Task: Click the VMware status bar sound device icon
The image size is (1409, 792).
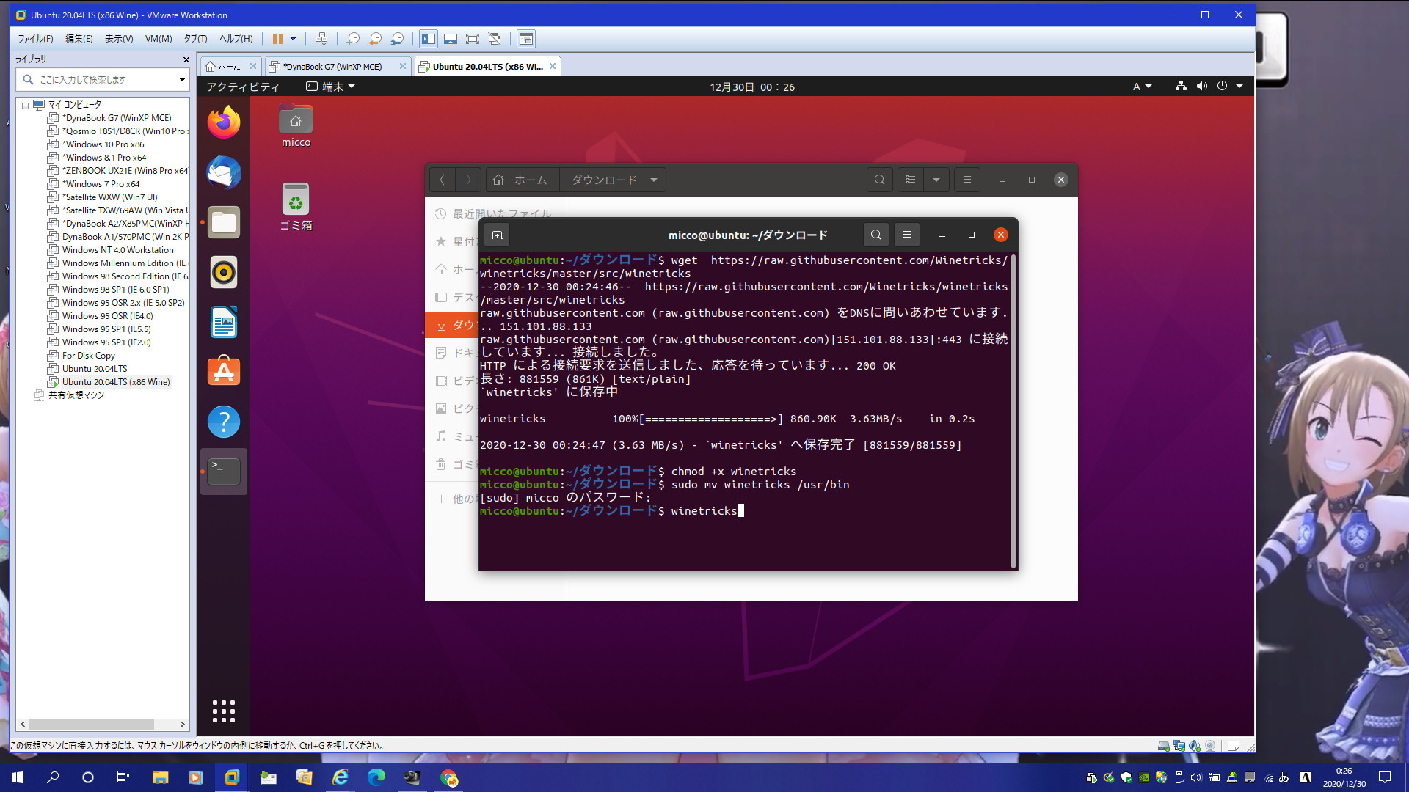Action: pos(1195,746)
